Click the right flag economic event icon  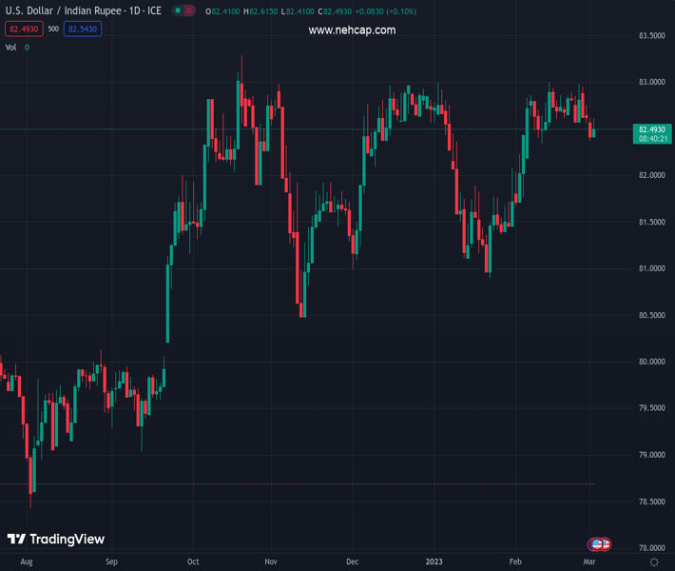[x=605, y=544]
